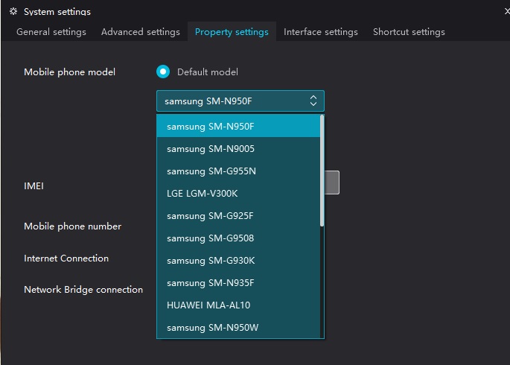The height and width of the screenshot is (365, 510).
Task: Pick samsung SM-G925F option
Action: 238,216
